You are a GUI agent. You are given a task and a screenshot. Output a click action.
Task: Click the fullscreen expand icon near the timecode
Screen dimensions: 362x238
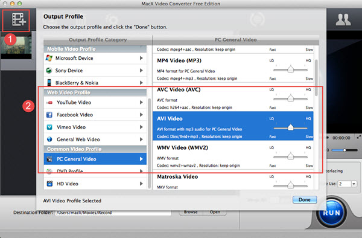pos(359,137)
